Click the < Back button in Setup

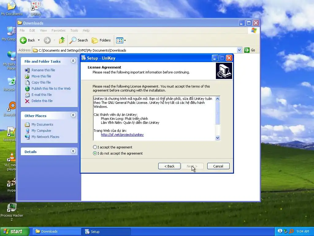point(169,166)
